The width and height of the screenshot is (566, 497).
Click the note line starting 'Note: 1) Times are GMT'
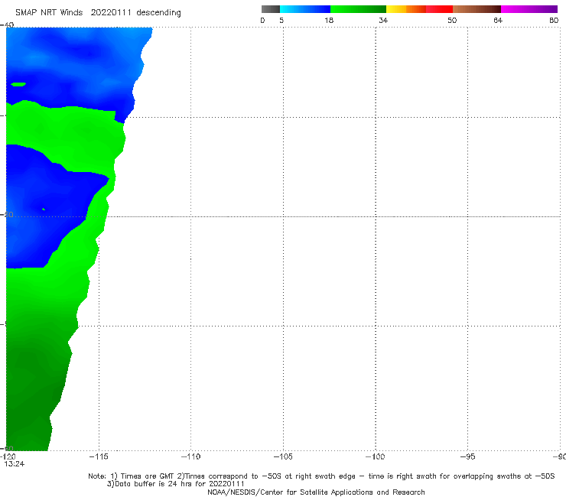(x=321, y=476)
